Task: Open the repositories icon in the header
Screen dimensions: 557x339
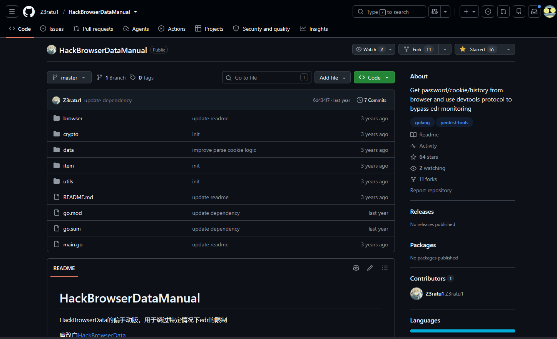Action: [519, 12]
